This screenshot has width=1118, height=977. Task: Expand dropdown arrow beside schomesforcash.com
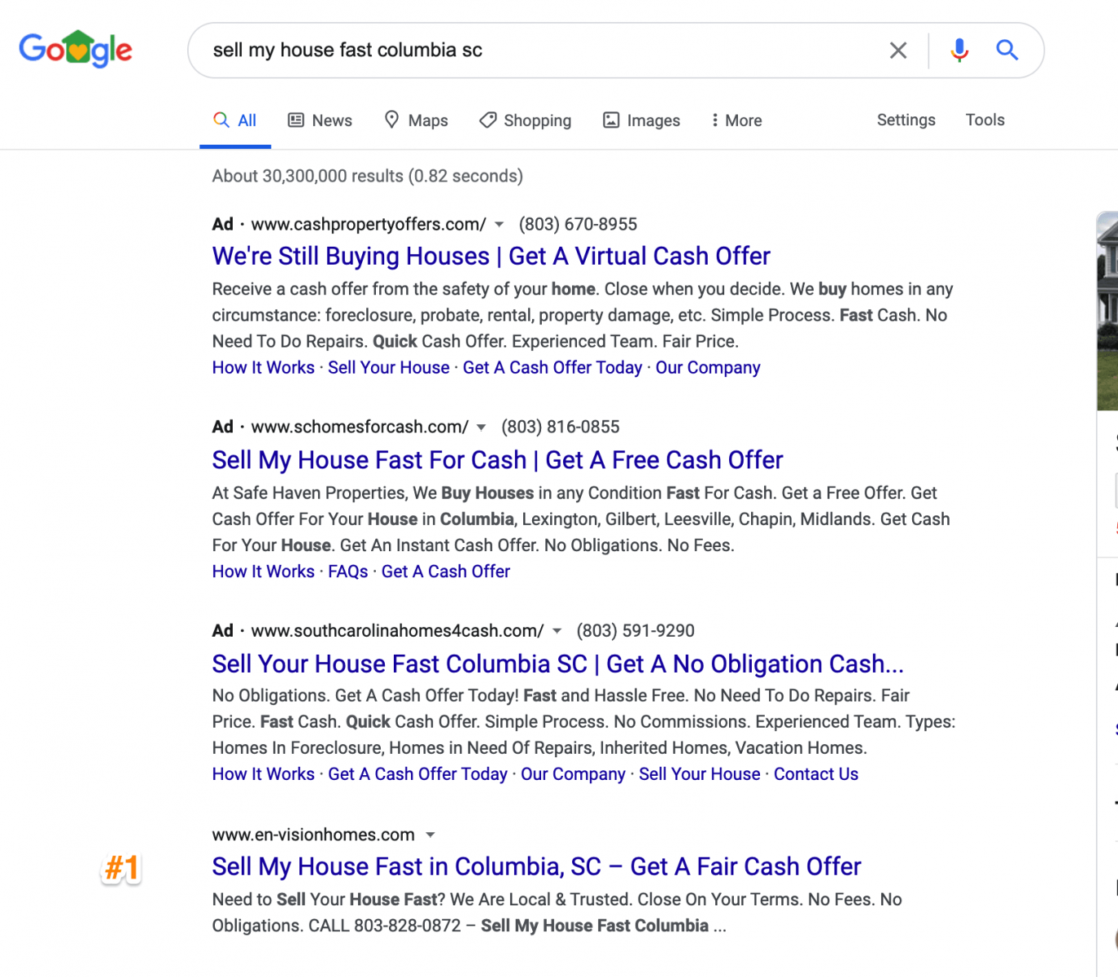coord(481,427)
